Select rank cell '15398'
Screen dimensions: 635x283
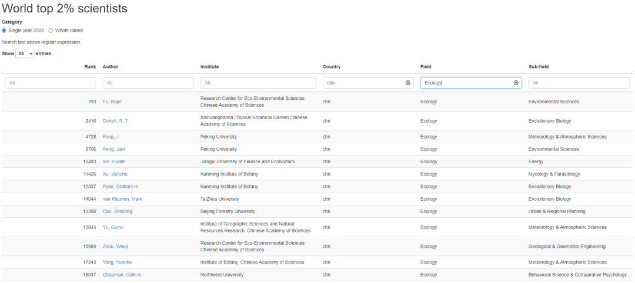point(89,211)
